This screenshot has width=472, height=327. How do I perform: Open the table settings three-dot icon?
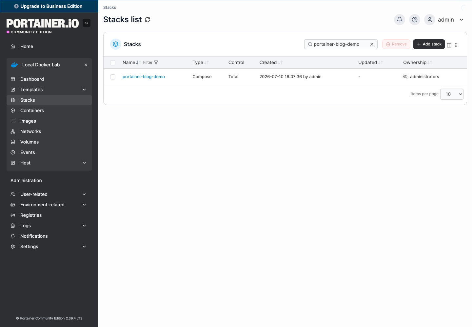456,45
